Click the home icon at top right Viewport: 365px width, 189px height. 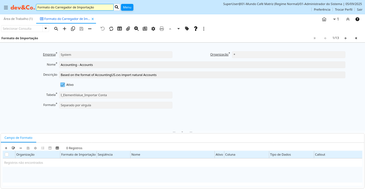[324, 19]
